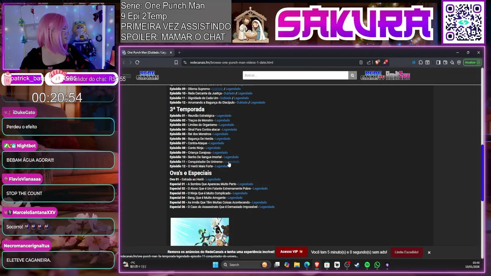Viewport: 491px width, 276px height.
Task: Close the One Punch Man tab
Action: [171, 53]
